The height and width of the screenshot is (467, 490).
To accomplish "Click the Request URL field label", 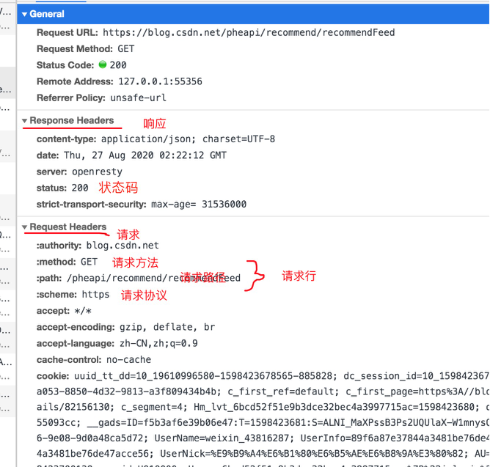I will point(67,32).
